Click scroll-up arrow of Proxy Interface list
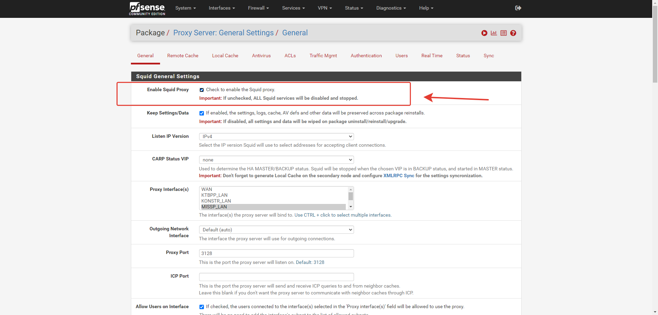This screenshot has height=315, width=658. [x=351, y=189]
